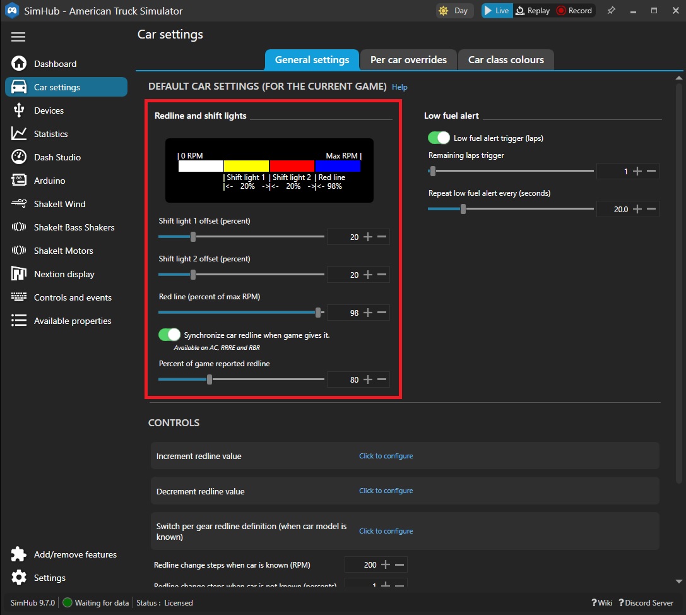Click the Live mode button
Image resolution: width=686 pixels, height=615 pixels.
point(497,11)
